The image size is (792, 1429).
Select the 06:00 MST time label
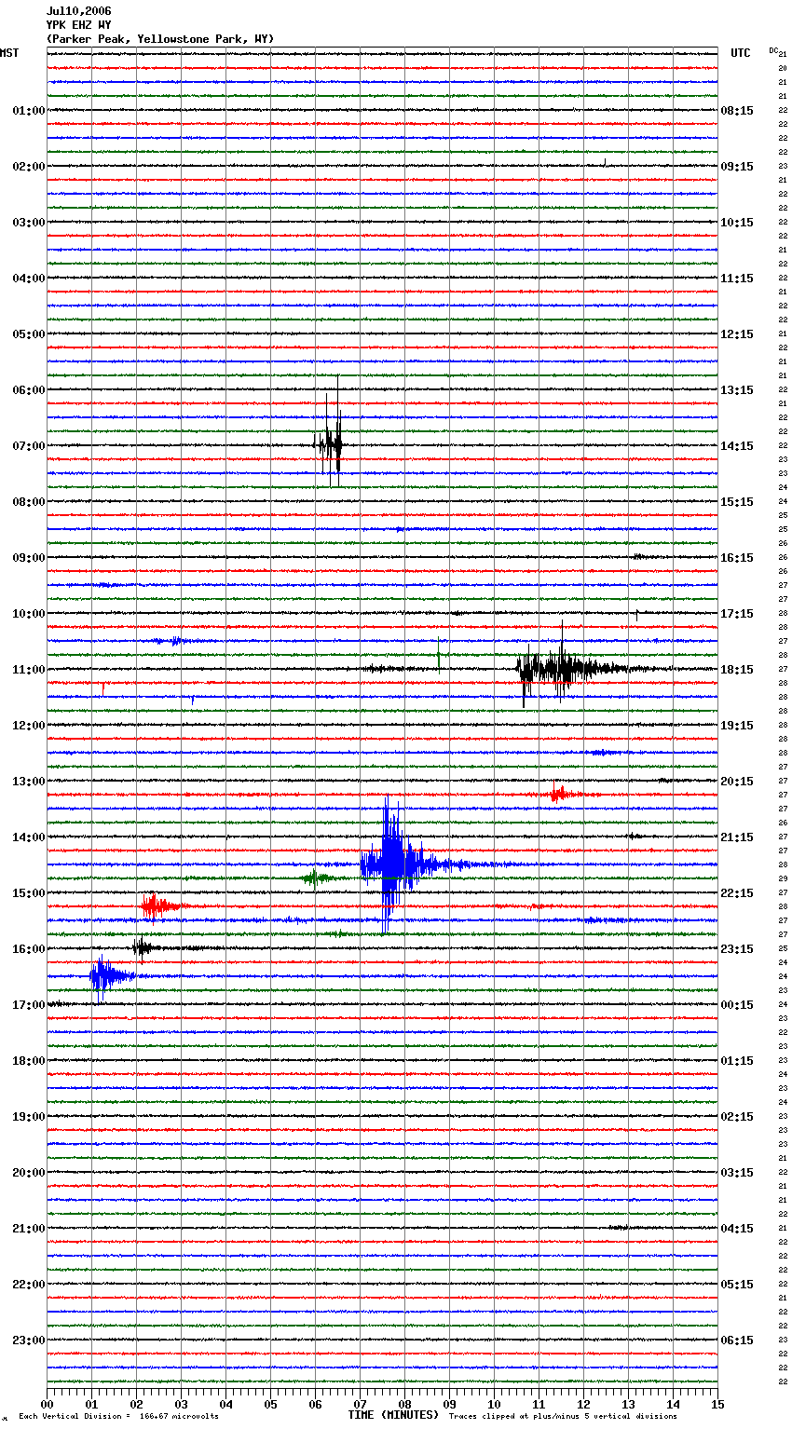tap(29, 390)
